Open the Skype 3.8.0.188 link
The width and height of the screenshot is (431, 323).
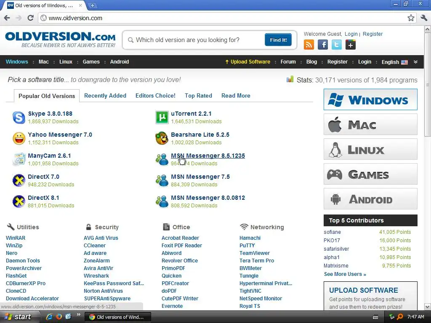point(50,114)
